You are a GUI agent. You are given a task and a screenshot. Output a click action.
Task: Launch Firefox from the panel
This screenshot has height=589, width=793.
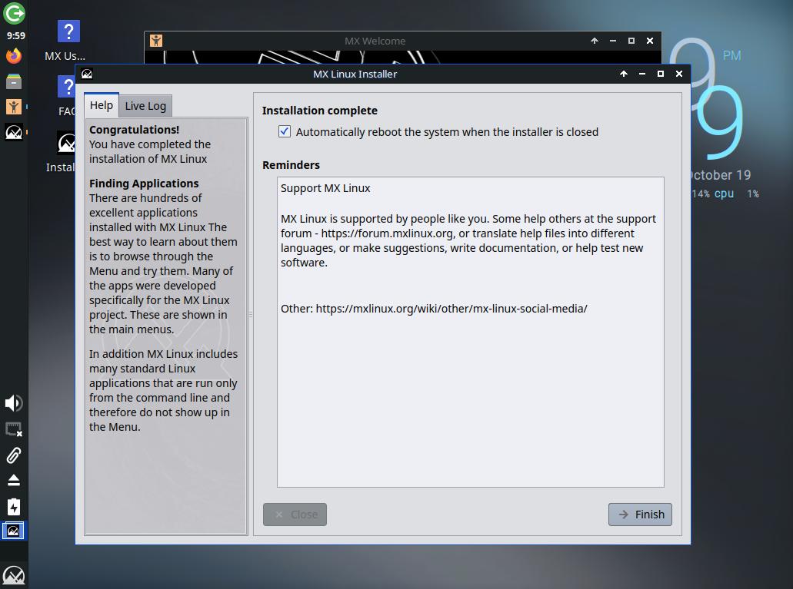[14, 55]
